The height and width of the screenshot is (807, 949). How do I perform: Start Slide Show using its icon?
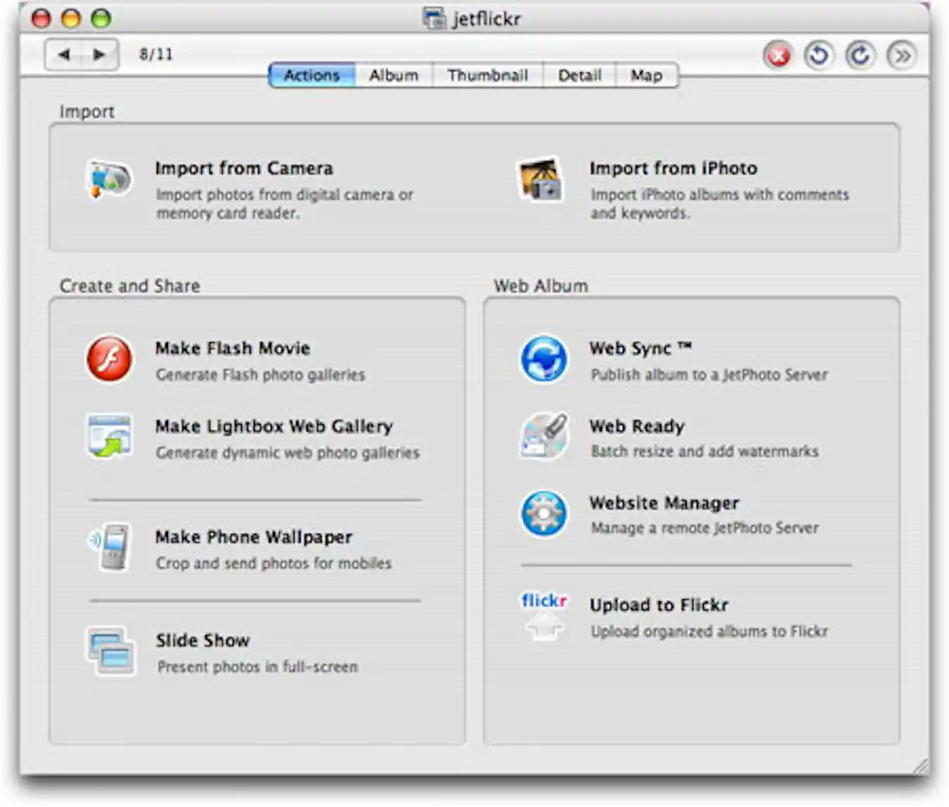pyautogui.click(x=110, y=651)
